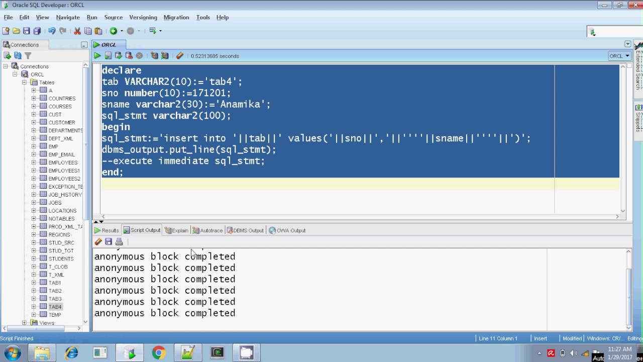Expand the Views folder node

(x=24, y=323)
